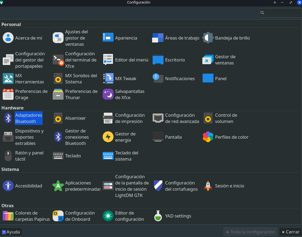Open the Notificaciones icon
The width and height of the screenshot is (302, 237).
point(158,79)
